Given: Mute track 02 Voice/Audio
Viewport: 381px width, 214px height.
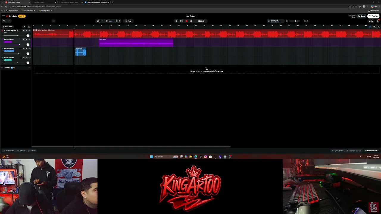Looking at the screenshot, I should coord(24,40).
